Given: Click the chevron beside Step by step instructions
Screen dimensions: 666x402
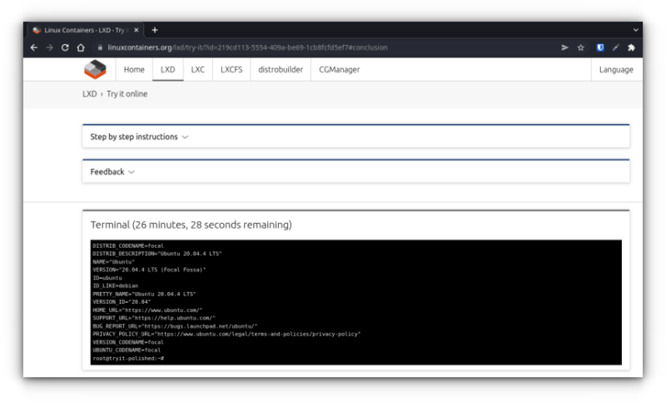Looking at the screenshot, I should (185, 137).
